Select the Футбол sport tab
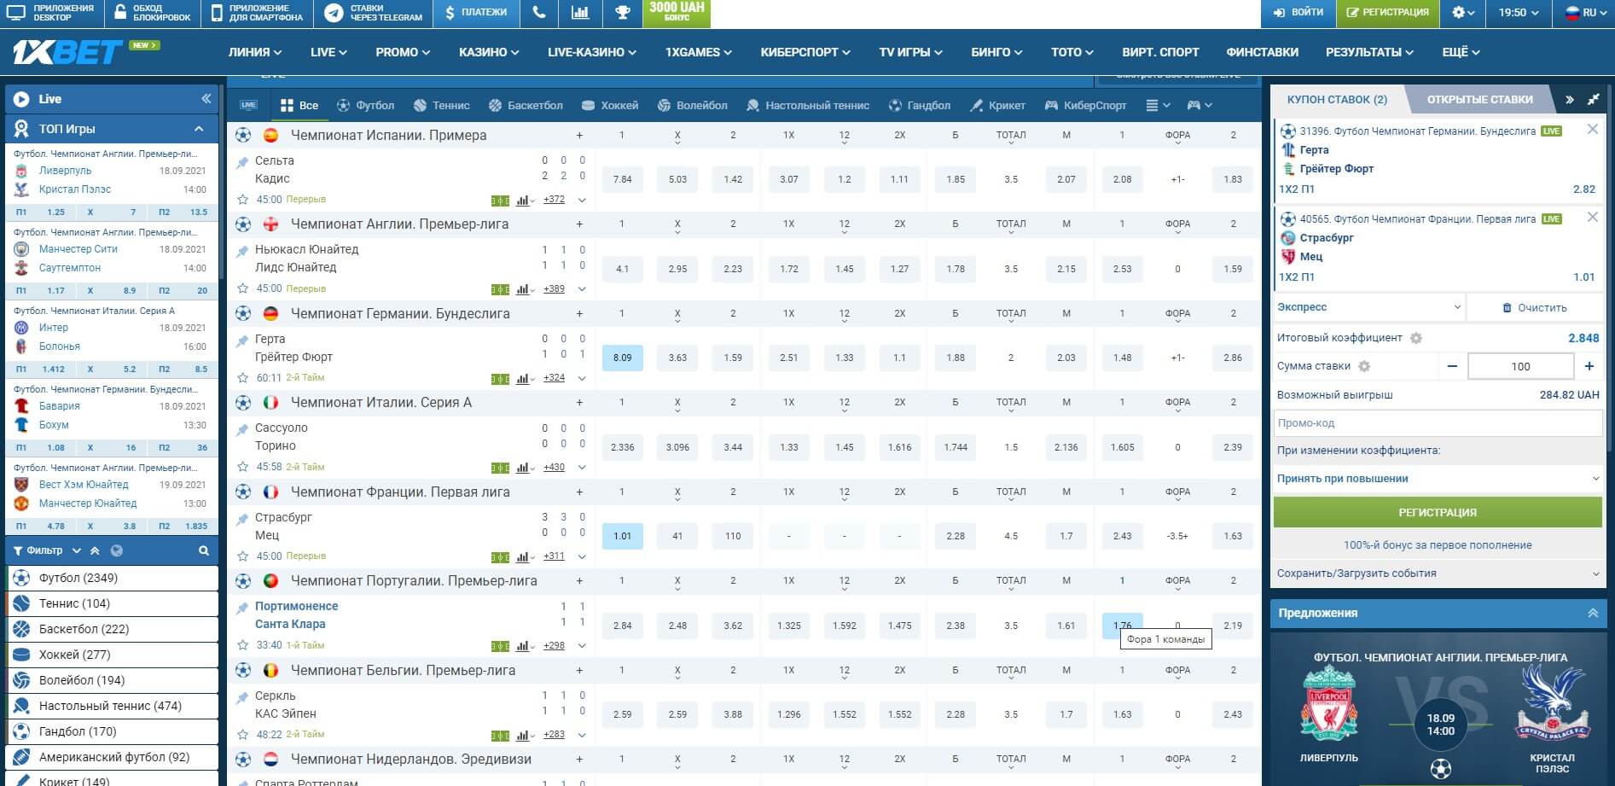 coord(365,106)
